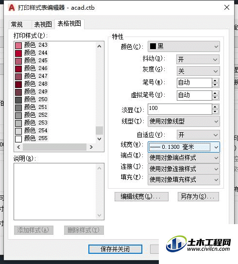Click the 颜色 255 plot style text

(36, 138)
